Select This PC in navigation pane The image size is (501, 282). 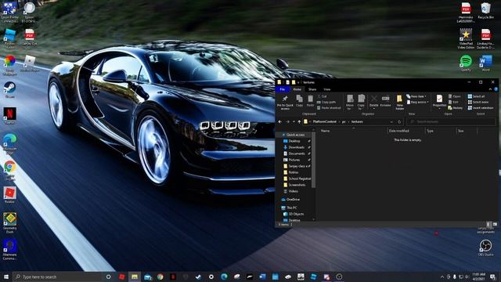pyautogui.click(x=292, y=208)
